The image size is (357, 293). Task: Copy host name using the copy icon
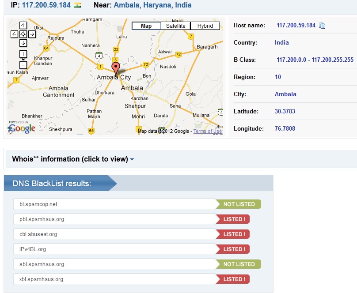322,26
